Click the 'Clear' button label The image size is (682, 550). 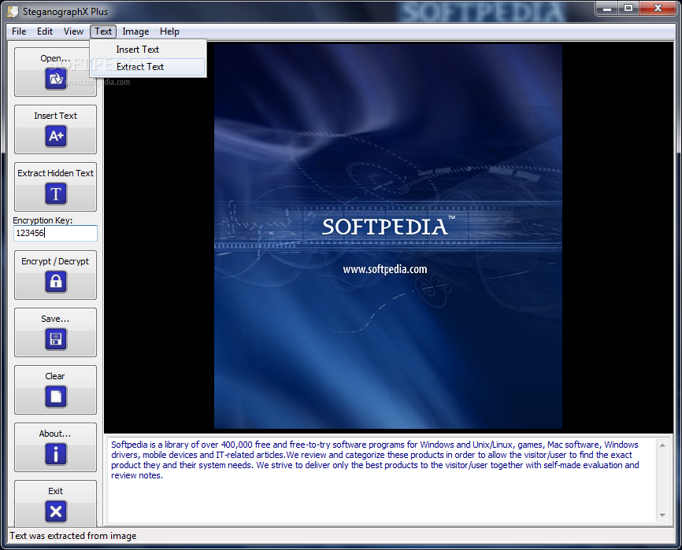(55, 376)
